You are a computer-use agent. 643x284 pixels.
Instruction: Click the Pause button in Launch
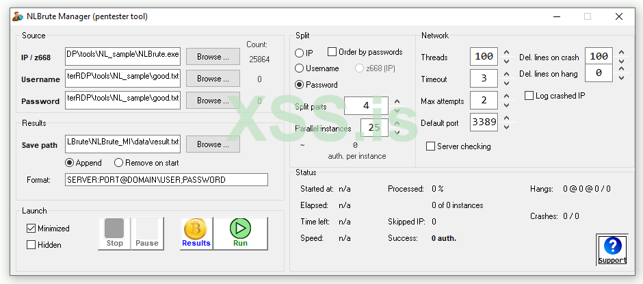pos(147,233)
